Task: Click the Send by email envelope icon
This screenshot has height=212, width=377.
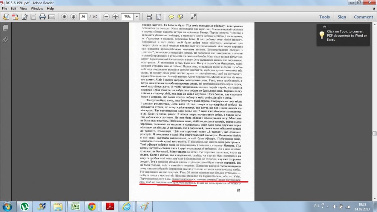Action: pyautogui.click(x=52, y=17)
